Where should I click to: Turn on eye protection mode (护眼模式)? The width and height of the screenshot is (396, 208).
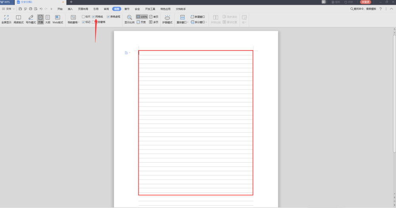[167, 19]
